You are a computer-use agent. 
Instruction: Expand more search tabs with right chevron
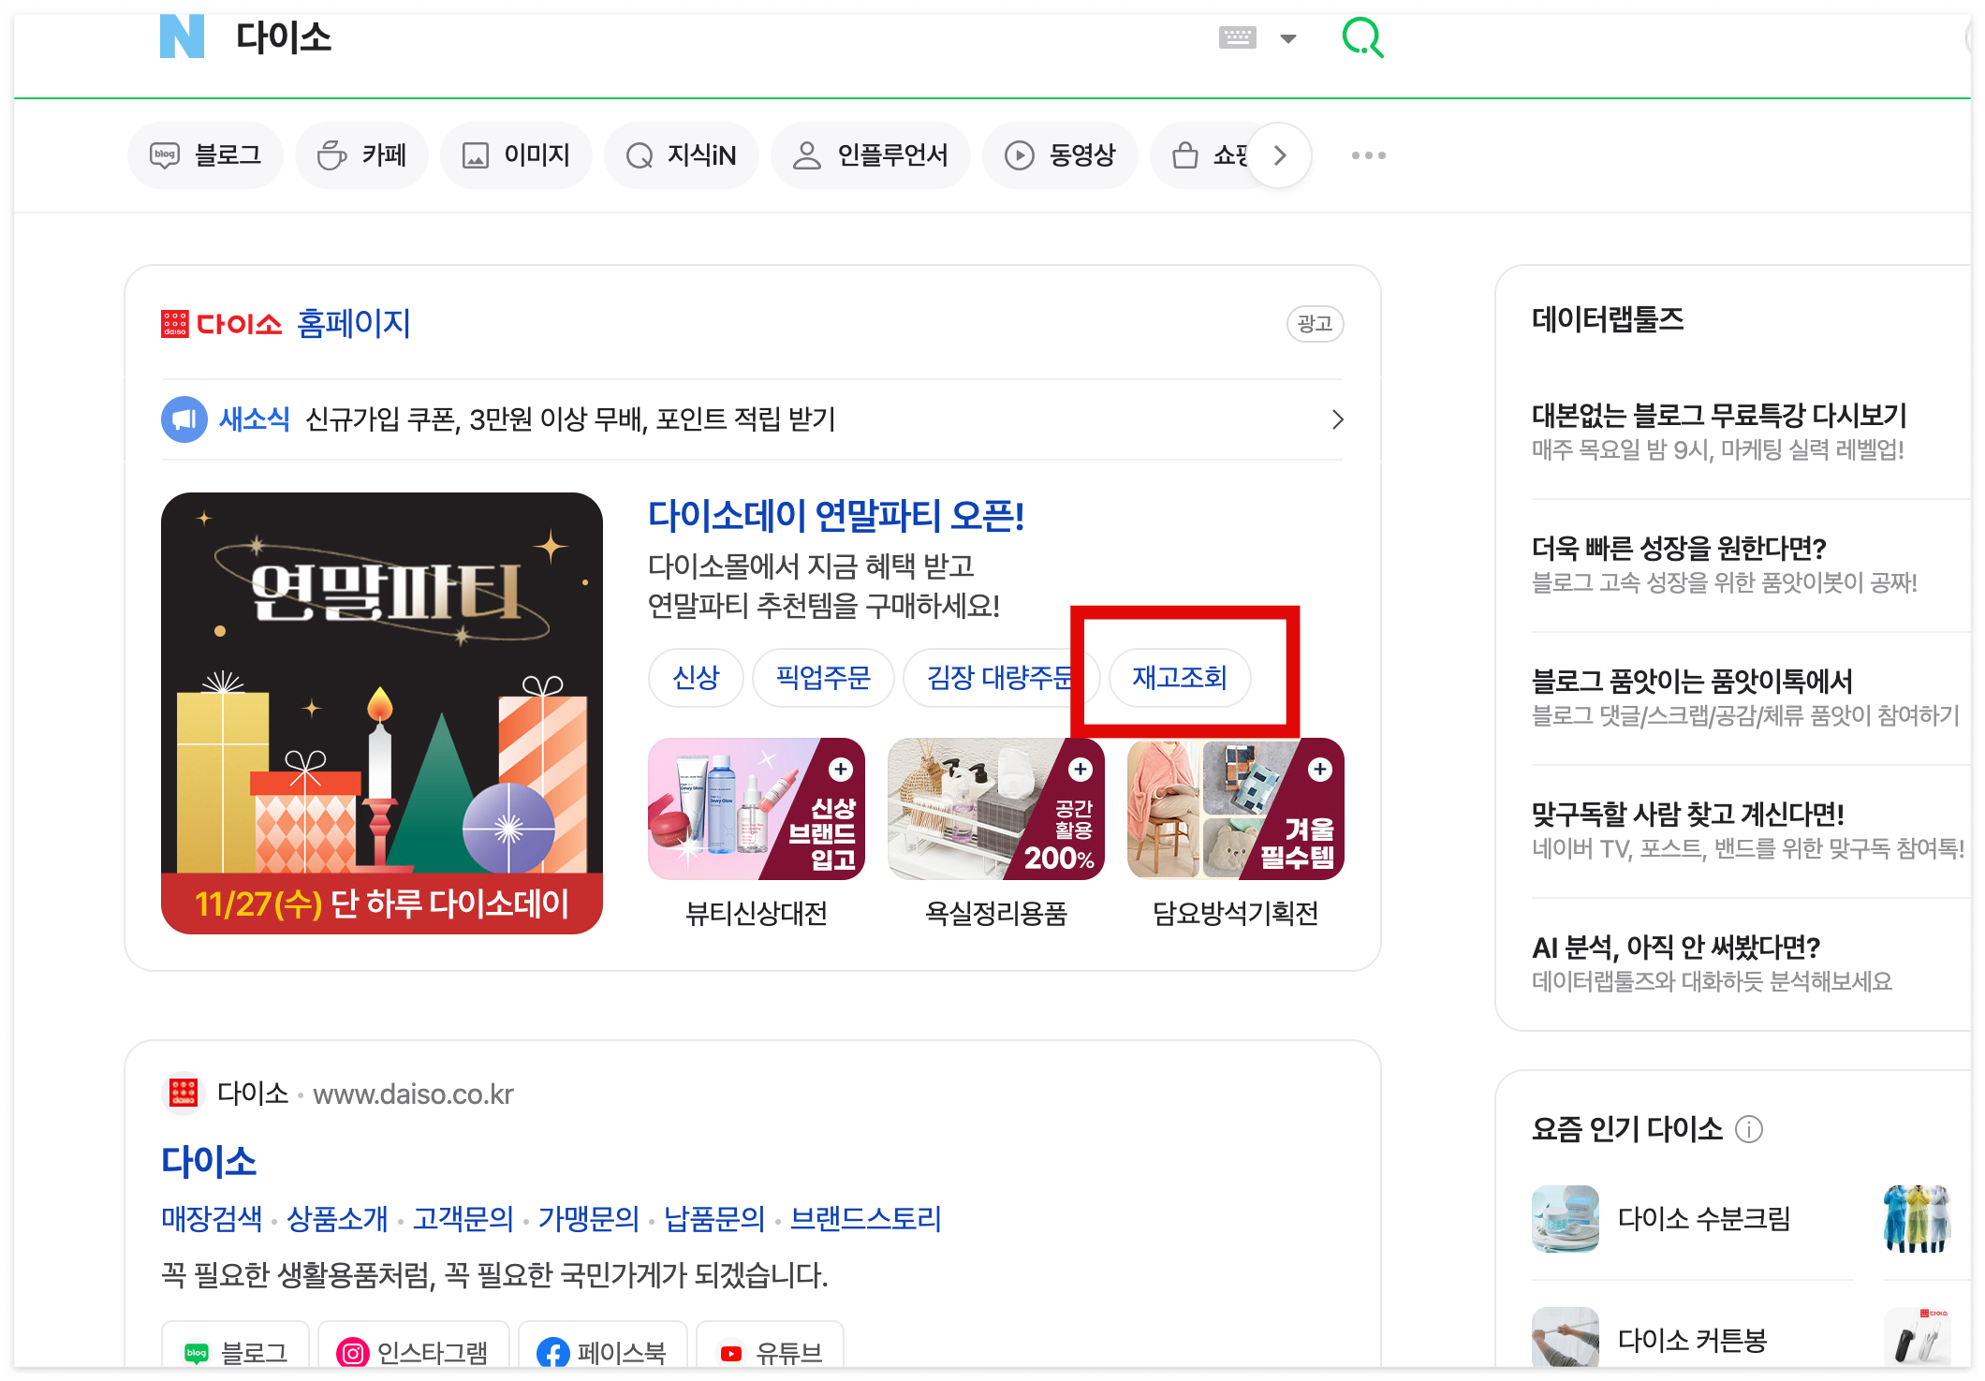(x=1279, y=154)
